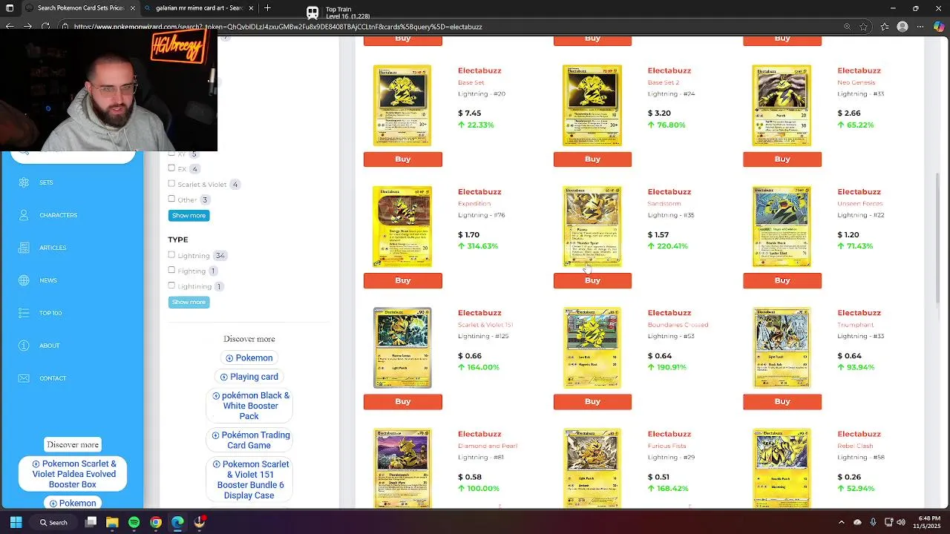
Task: Click the page vertical scrollbar
Action: click(937, 237)
